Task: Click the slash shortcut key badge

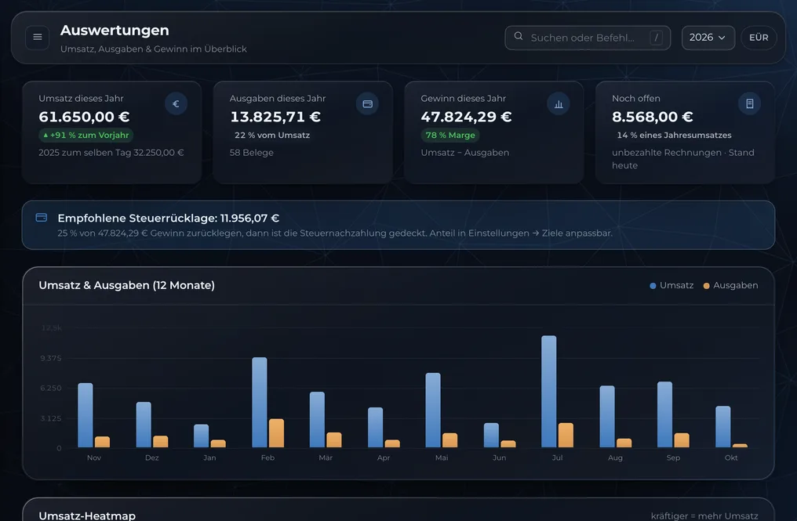Action: pos(657,38)
